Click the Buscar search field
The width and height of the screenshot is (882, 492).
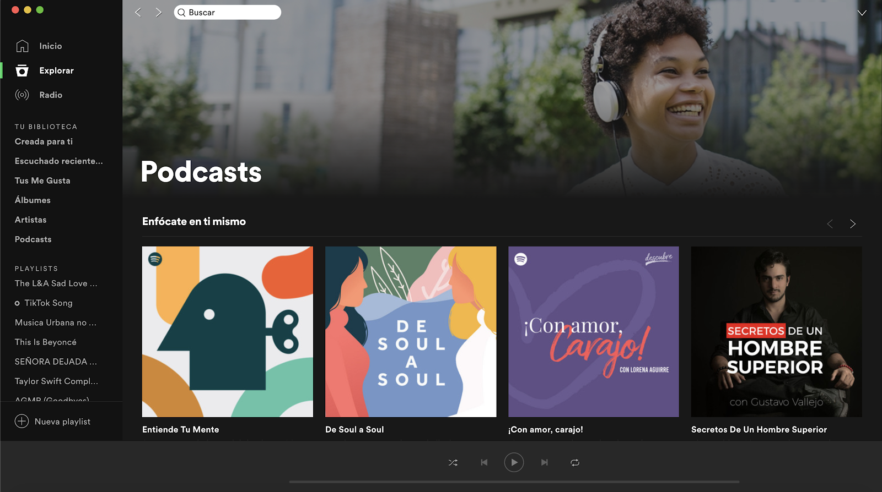(227, 12)
